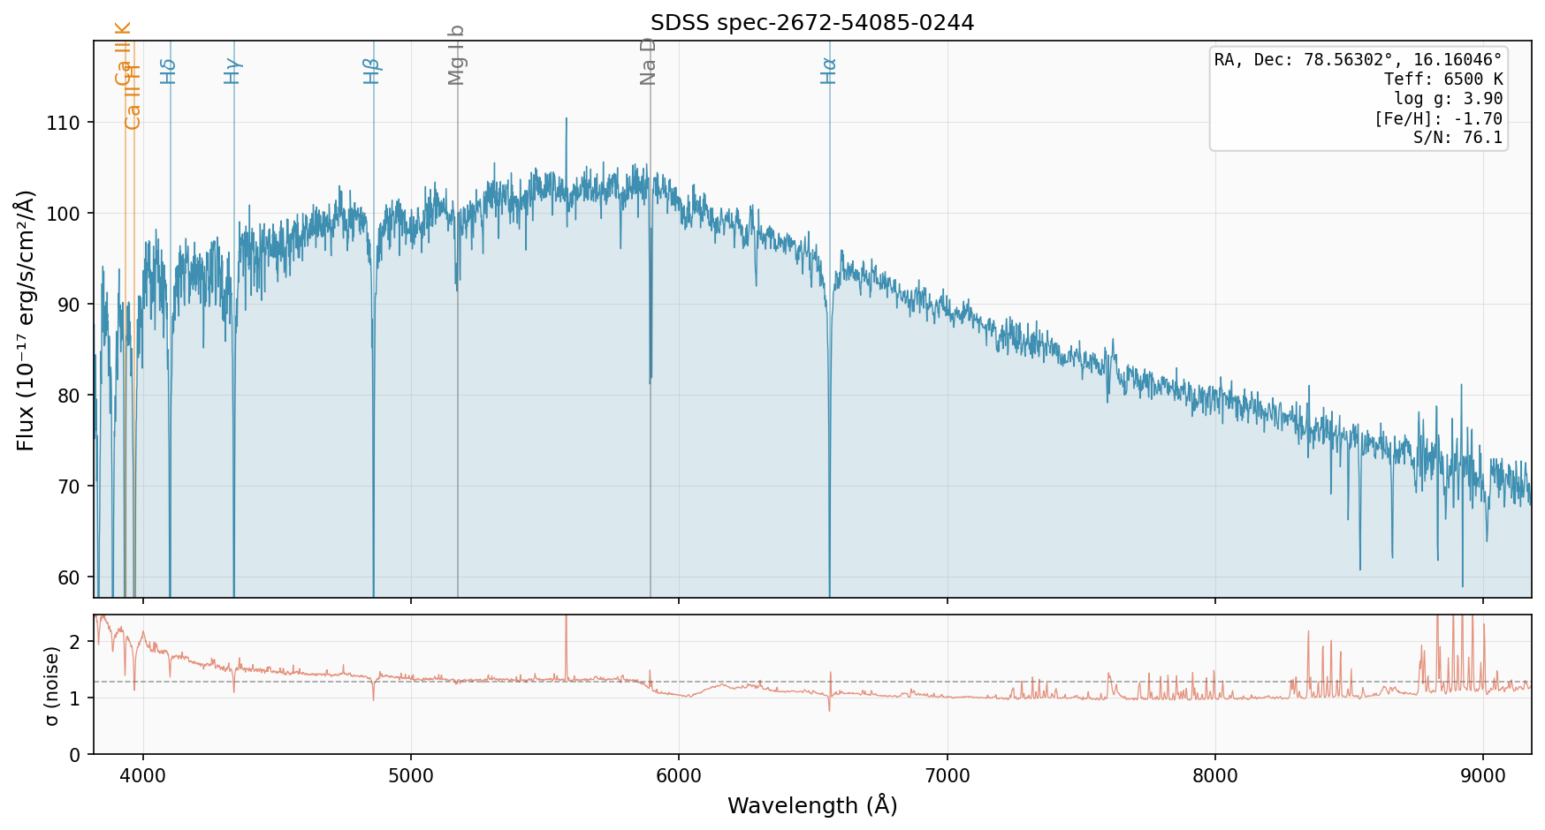
Task: Click the Hα line label
Action: [828, 71]
